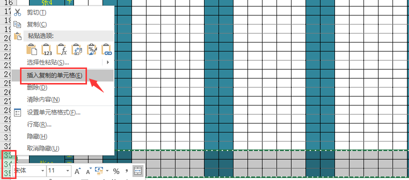
Task: Apply the accounting number format icon
Action: pyautogui.click(x=99, y=171)
